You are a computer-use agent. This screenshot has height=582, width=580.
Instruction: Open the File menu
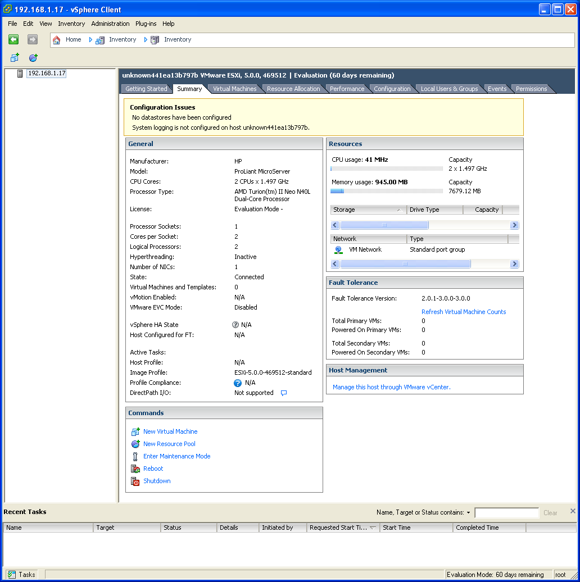(x=12, y=24)
